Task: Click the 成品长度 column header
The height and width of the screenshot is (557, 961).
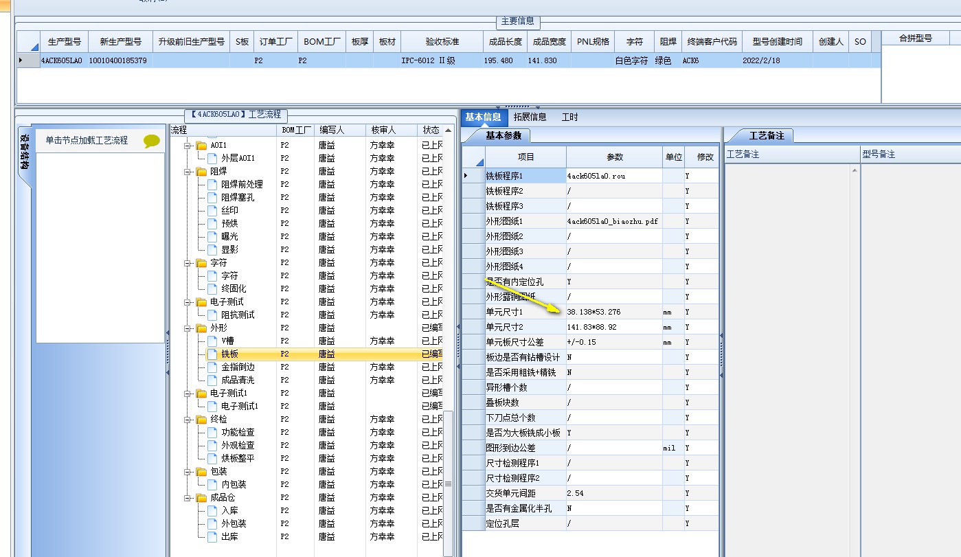Action: 504,42
